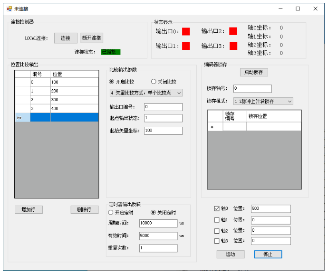Click the 周期时间 input field
Viewport: 328px width, 274px height.
coord(158,223)
